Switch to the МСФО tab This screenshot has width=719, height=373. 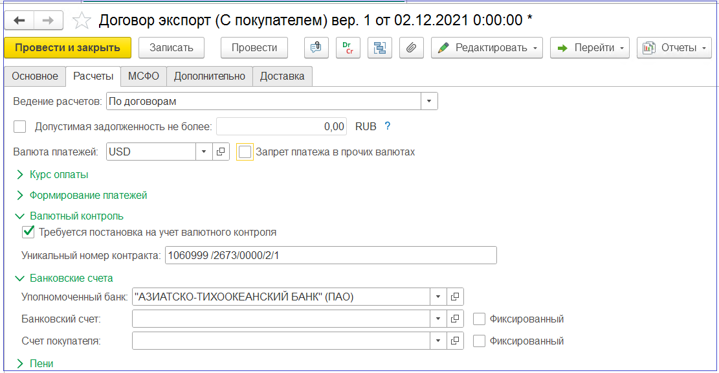[143, 76]
